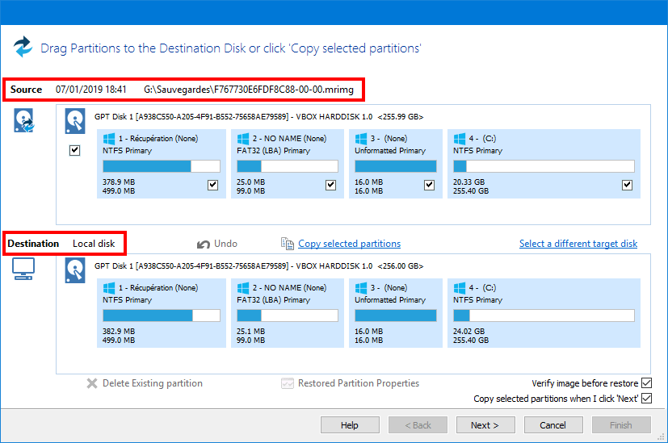The image size is (668, 443).
Task: Click source 'FAT32 (LBA) Primary' label
Action: pyautogui.click(x=274, y=151)
